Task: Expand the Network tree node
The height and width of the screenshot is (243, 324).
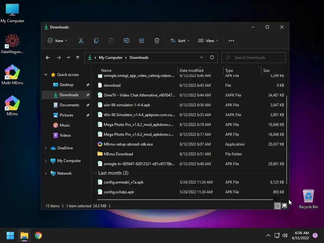Action: point(46,173)
